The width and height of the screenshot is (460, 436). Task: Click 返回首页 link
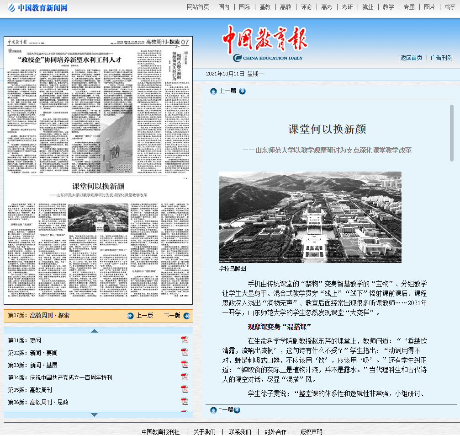click(x=411, y=58)
